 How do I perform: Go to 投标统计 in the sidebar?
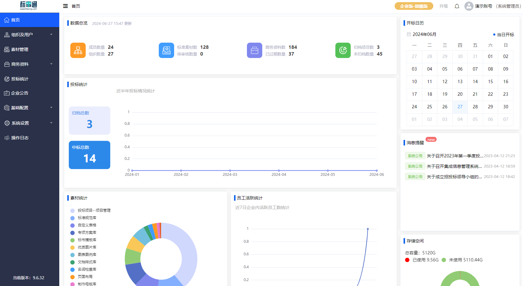29,79
